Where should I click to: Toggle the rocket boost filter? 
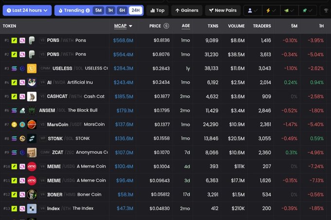[x=308, y=10]
